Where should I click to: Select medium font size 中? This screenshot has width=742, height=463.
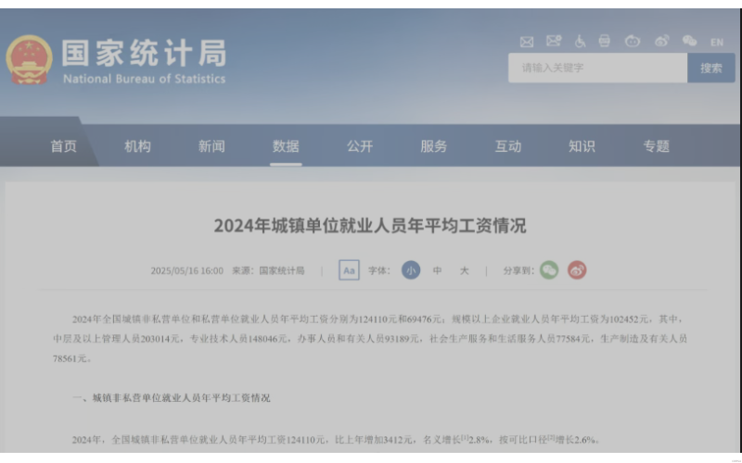point(437,270)
